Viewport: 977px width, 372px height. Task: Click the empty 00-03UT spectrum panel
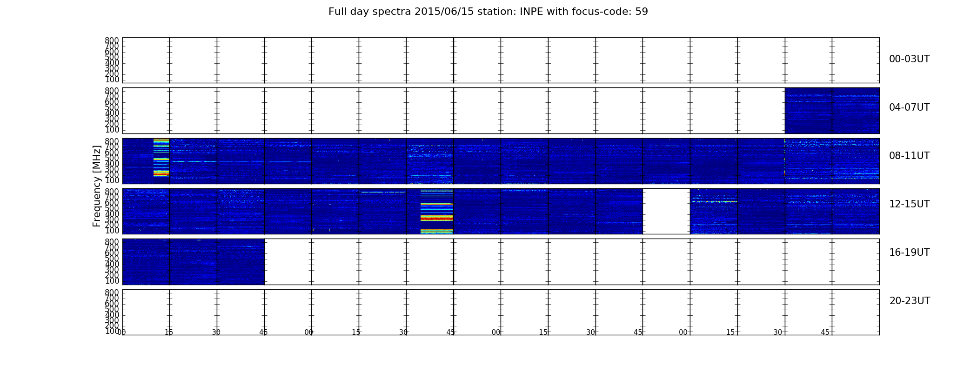tap(501, 60)
